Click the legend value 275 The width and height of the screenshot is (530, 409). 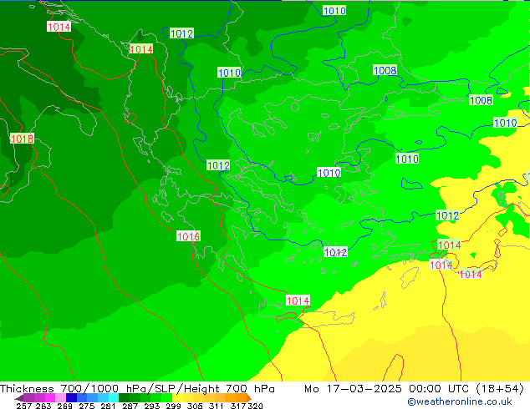coord(87,406)
